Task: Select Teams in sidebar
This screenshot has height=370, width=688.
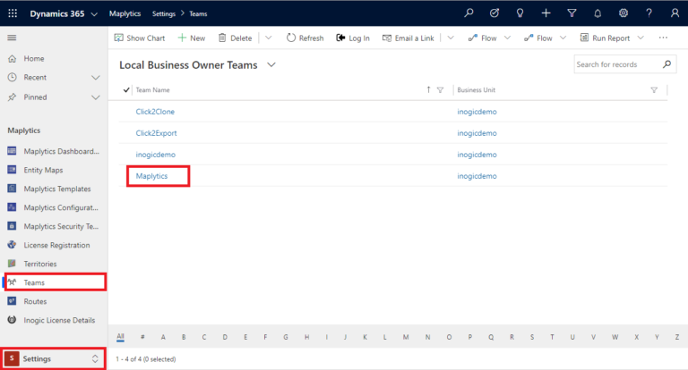Action: [55, 282]
